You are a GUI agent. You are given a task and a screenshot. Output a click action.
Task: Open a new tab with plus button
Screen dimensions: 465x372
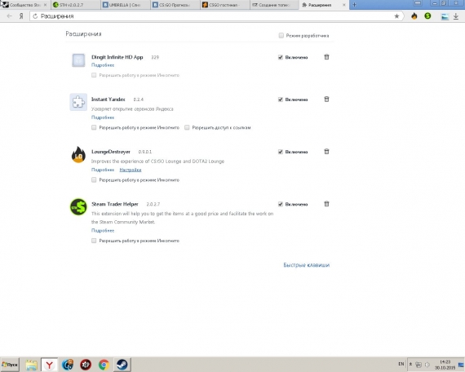(354, 5)
